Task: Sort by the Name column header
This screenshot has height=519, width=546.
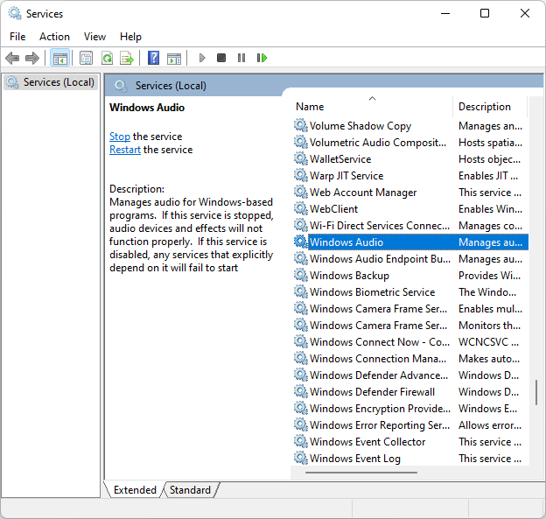Action: (372, 106)
